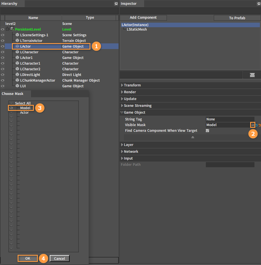Click the Hierarchy search field
The image size is (261, 265).
tap(59, 11)
